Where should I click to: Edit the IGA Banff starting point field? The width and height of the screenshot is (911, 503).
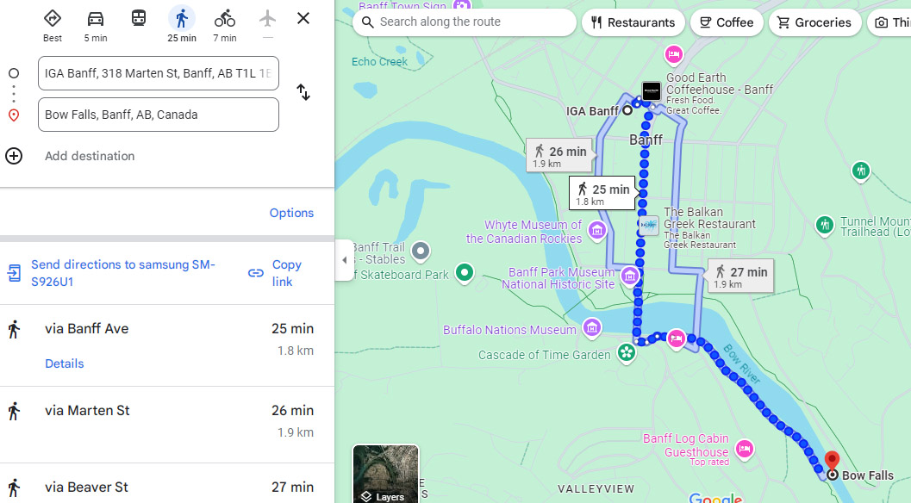pyautogui.click(x=159, y=73)
